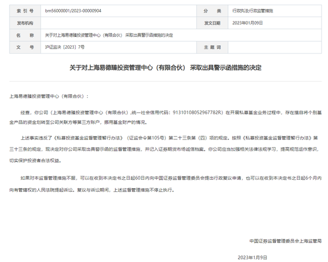Click the line starting 金产品的资金划转至公司关联方
Viewport: 328px width, 262px height.
click(78, 123)
